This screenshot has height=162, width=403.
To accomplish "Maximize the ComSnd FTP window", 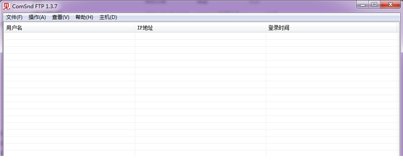I will click(374, 5).
